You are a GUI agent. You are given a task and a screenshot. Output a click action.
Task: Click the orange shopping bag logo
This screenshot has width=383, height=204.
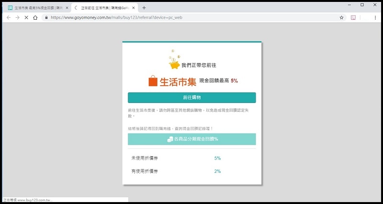tap(153, 81)
